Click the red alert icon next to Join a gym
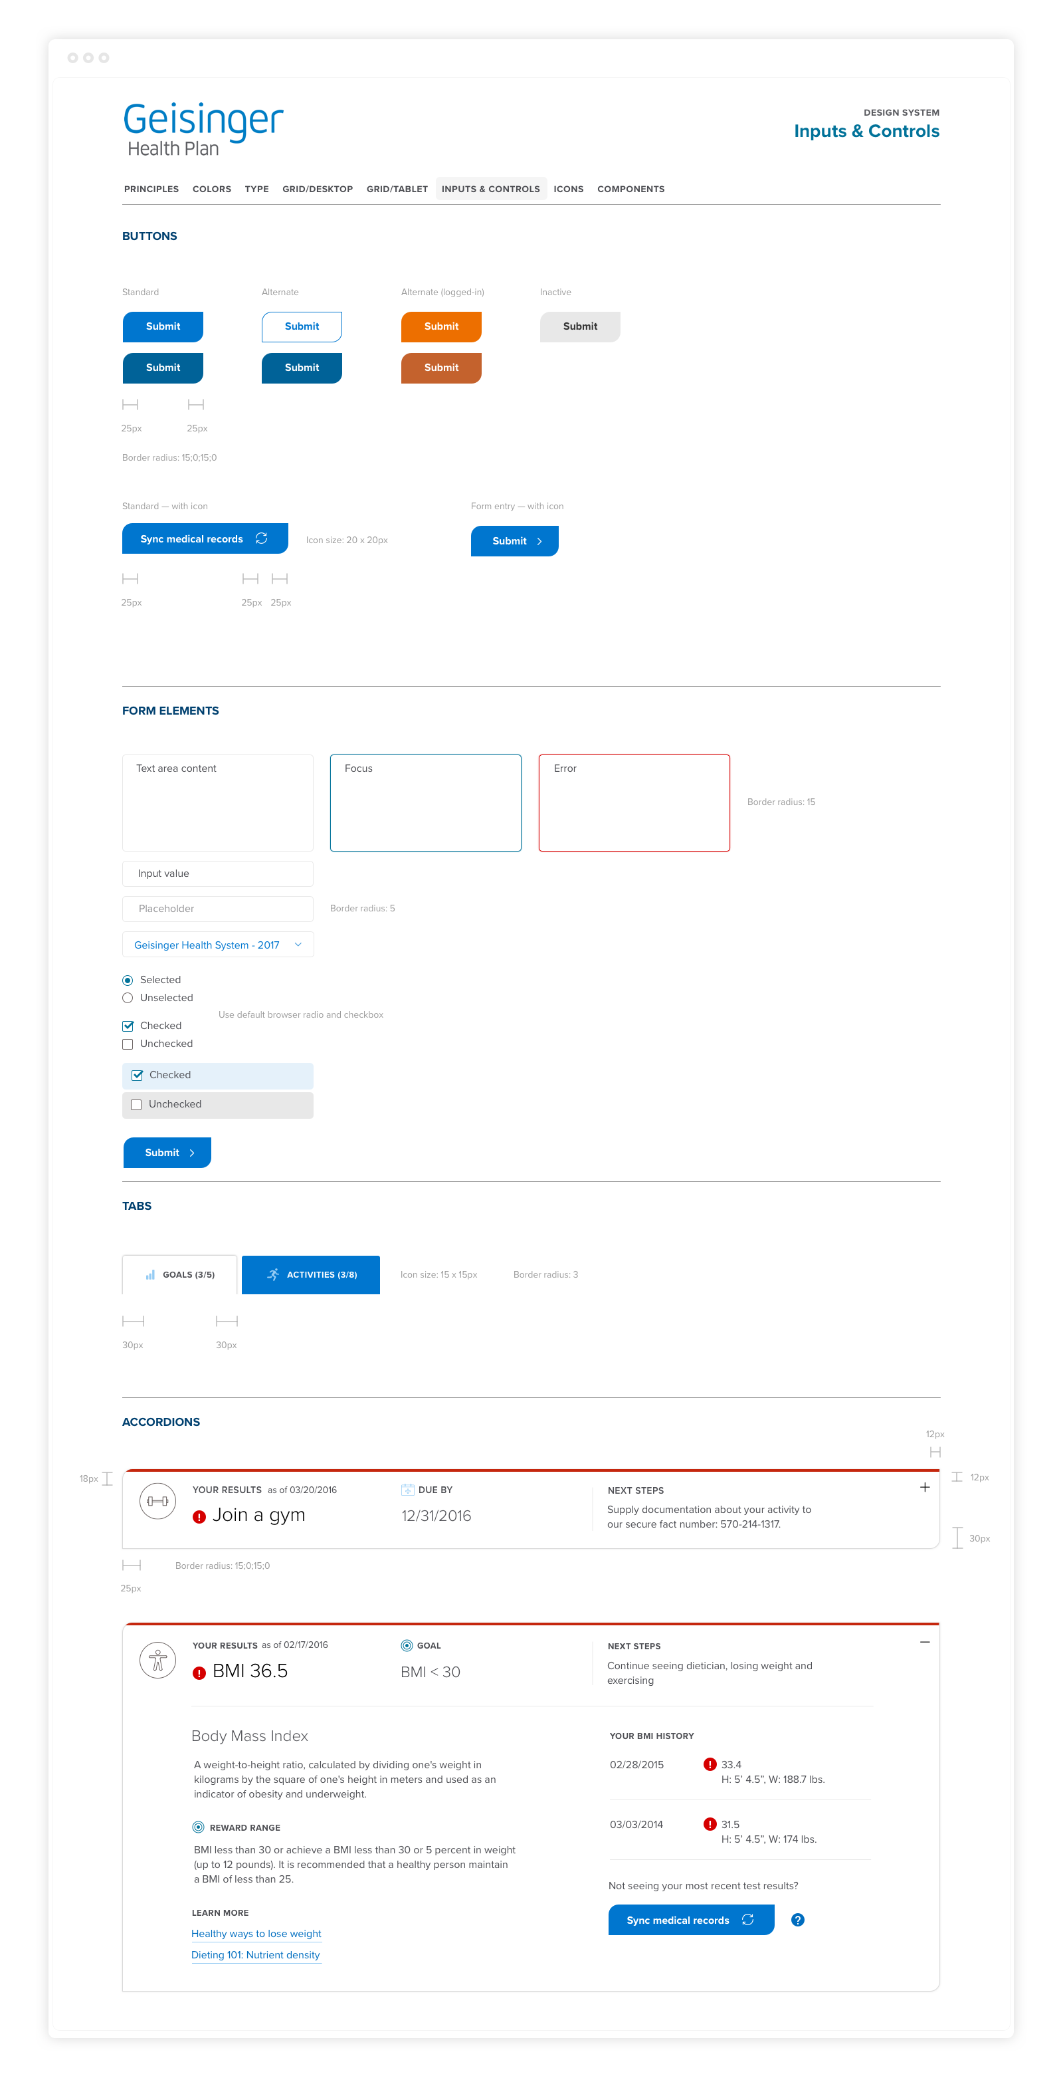The image size is (1063, 2086). [199, 1517]
